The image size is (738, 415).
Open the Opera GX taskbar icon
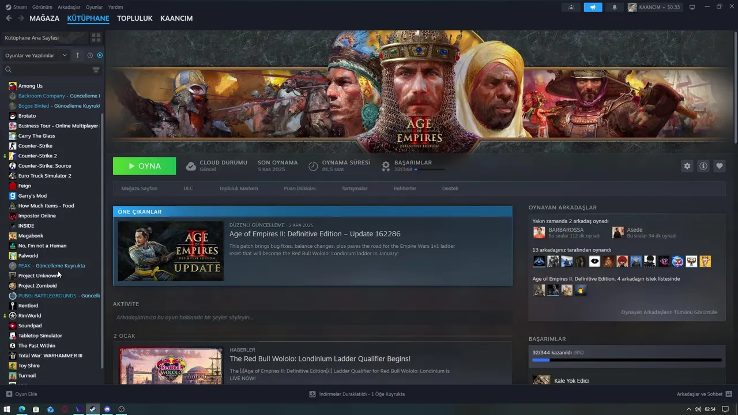pyautogui.click(x=65, y=409)
